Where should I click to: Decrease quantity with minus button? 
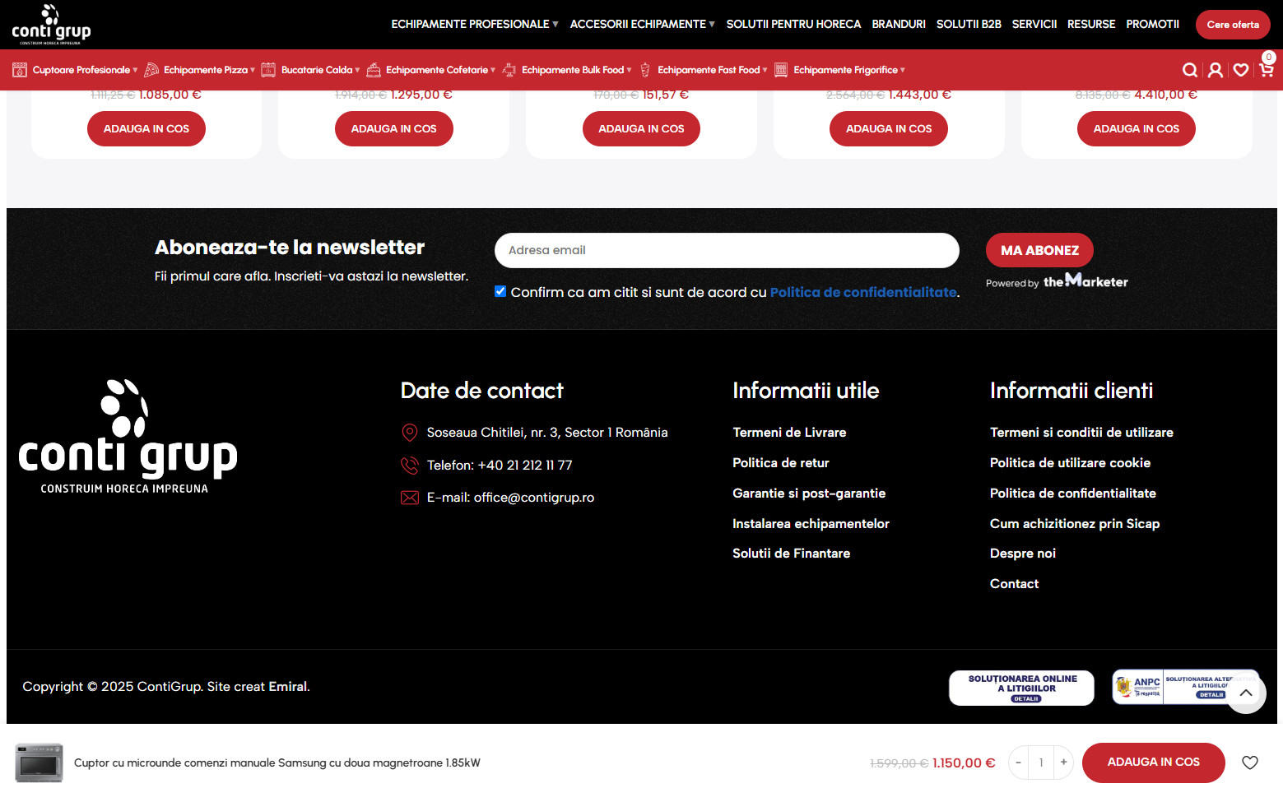[1018, 763]
